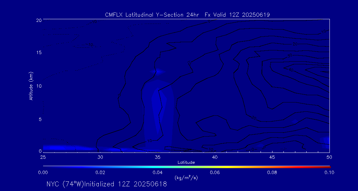Click the x-axis tick label 45
The image size is (358, 191).
click(272, 157)
